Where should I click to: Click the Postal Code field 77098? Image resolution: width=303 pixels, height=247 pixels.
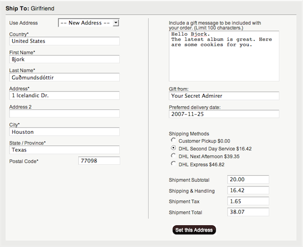99,160
